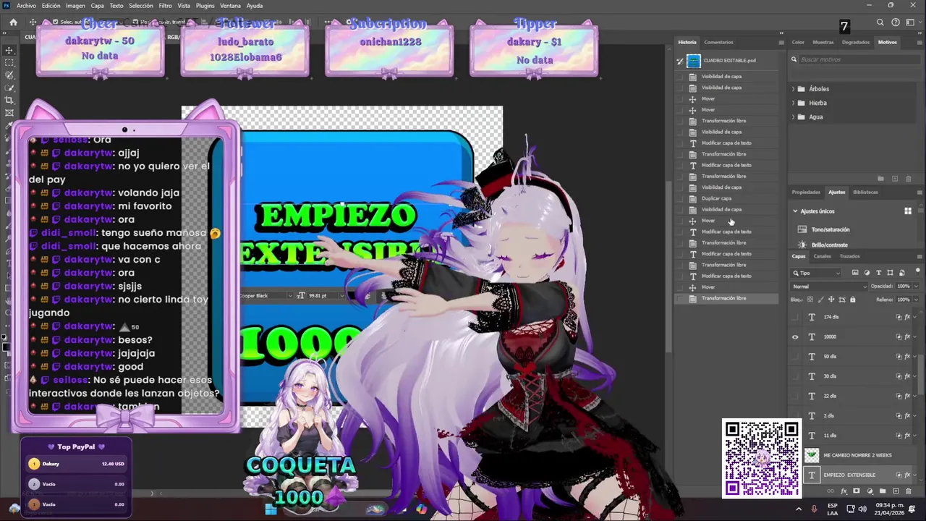Create a new layer plus icon
This screenshot has width=926, height=521.
click(x=896, y=491)
